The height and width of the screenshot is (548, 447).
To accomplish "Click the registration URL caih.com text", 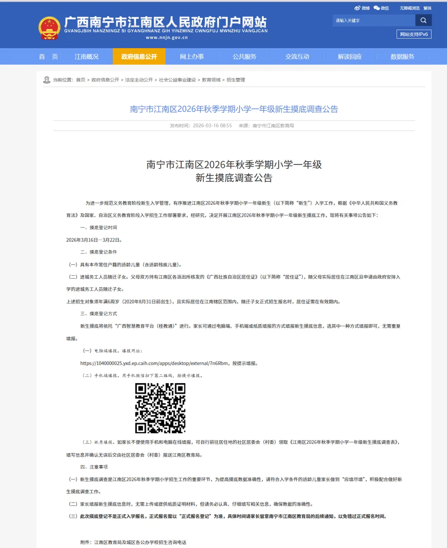I will (x=154, y=364).
